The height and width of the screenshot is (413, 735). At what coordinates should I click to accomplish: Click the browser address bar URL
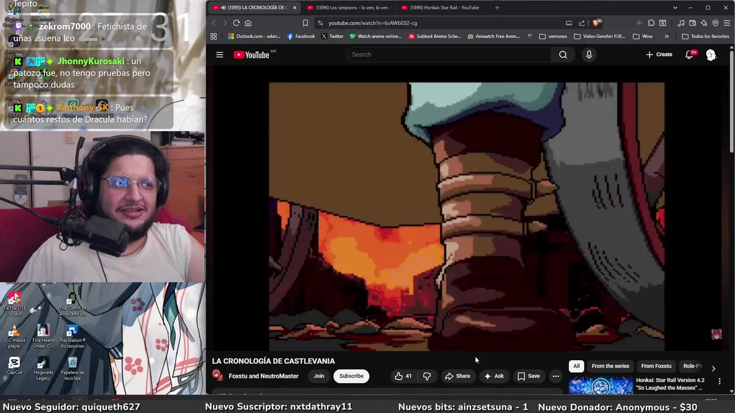pyautogui.click(x=373, y=23)
